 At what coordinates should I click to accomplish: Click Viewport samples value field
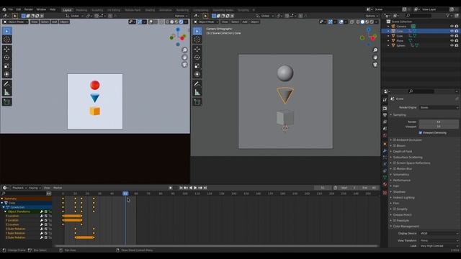click(x=439, y=127)
